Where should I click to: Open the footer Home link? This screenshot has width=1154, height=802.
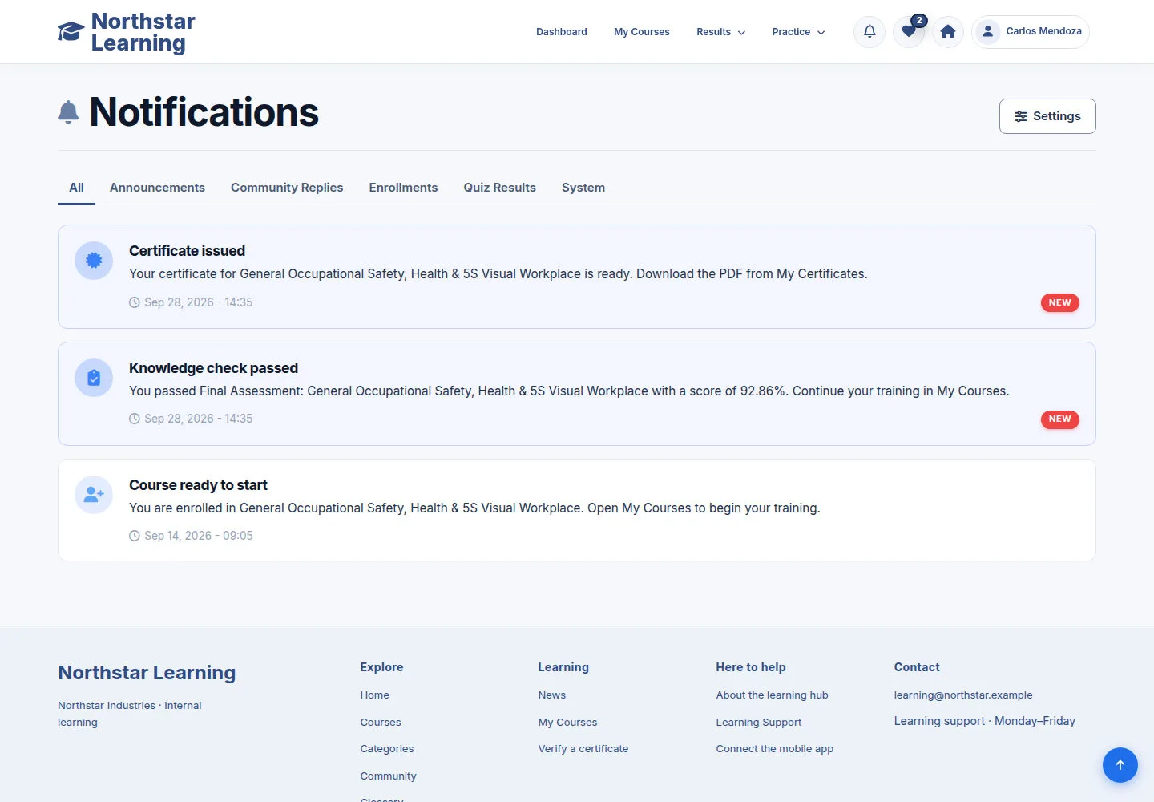[x=374, y=695]
